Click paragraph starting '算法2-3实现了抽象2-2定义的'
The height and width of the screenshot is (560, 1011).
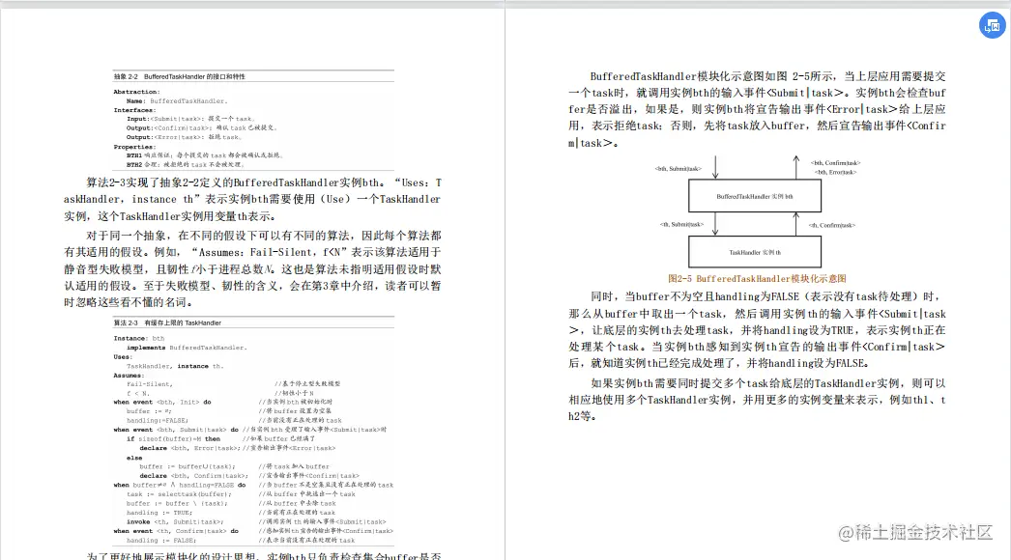[252, 199]
